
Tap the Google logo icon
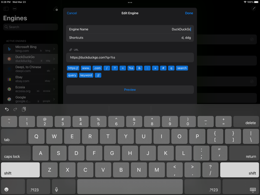point(9,99)
